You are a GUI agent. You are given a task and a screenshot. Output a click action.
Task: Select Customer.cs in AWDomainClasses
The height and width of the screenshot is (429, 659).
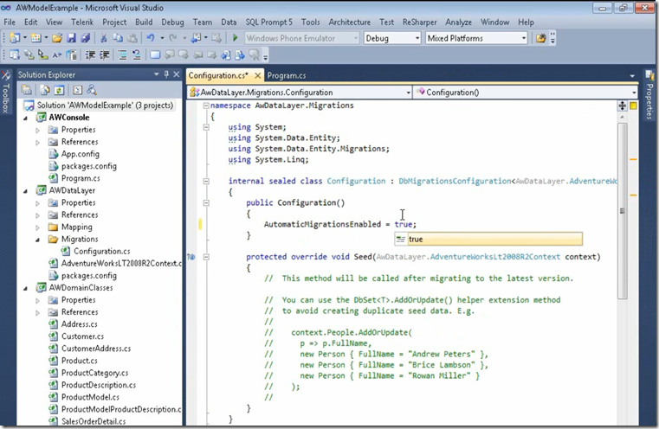click(x=82, y=336)
